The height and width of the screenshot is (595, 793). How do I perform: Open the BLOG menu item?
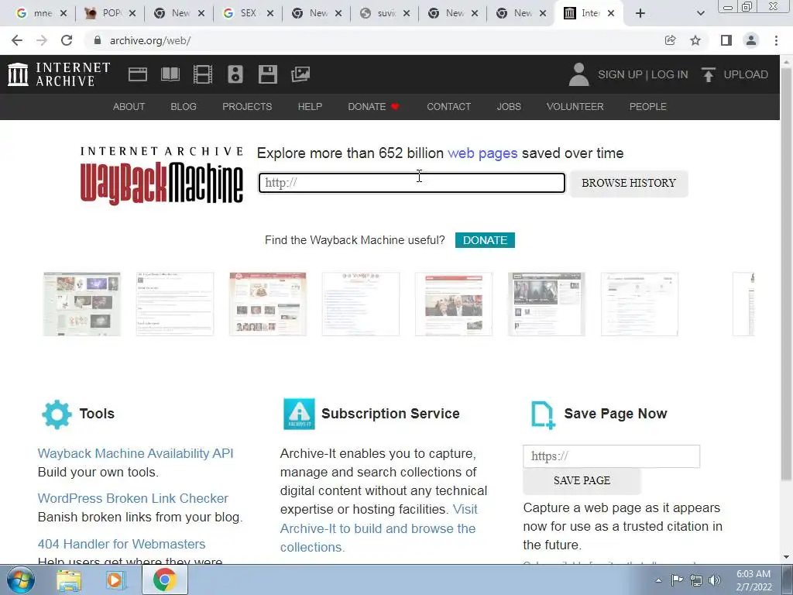(x=184, y=107)
